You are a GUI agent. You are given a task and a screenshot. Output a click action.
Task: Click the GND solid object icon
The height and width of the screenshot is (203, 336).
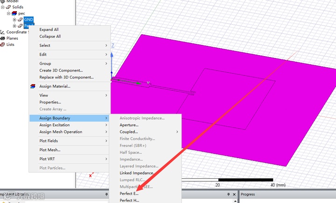click(20, 20)
